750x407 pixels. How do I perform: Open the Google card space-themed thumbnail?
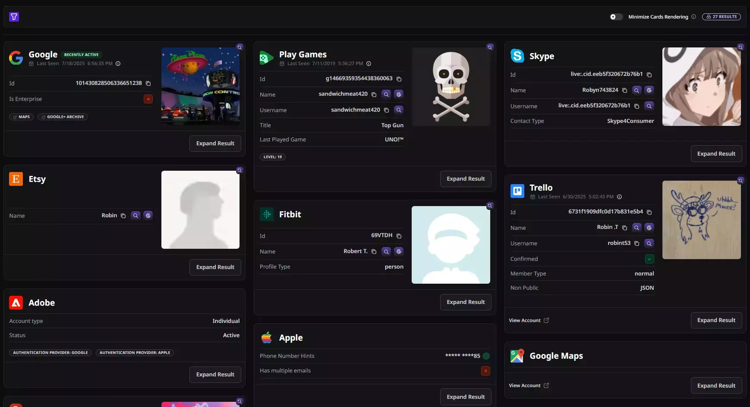coord(200,86)
